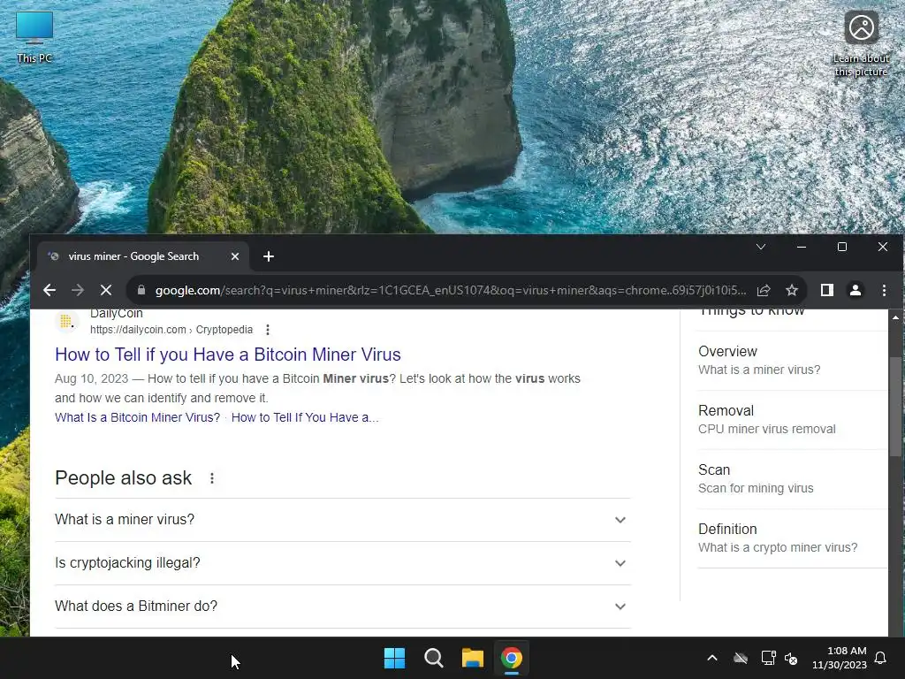The width and height of the screenshot is (905, 679).
Task: Open the Overview 'What is a miner virus?' item
Action: [792, 361]
